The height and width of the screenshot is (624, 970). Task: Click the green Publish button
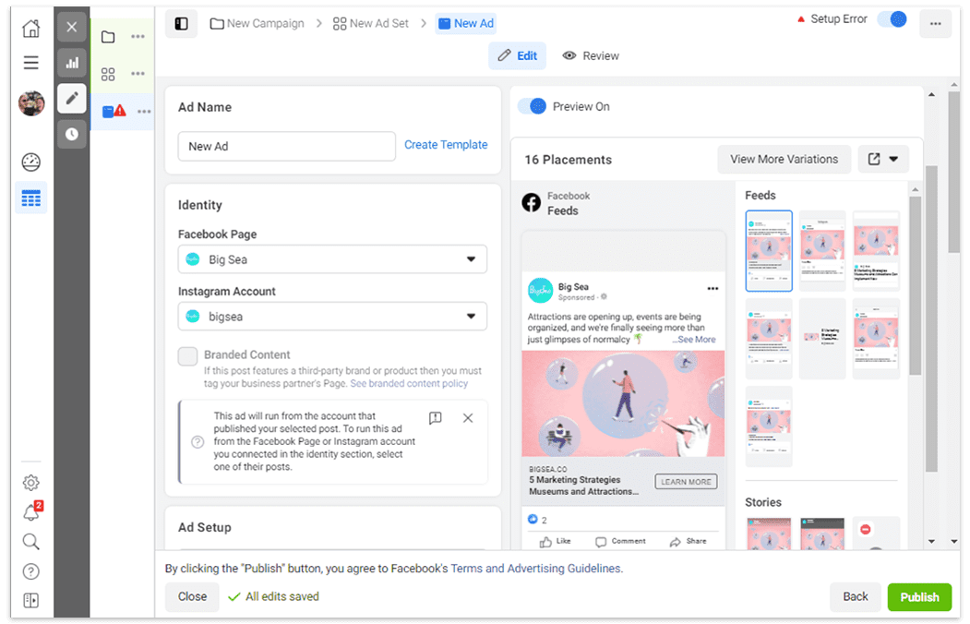click(x=919, y=597)
